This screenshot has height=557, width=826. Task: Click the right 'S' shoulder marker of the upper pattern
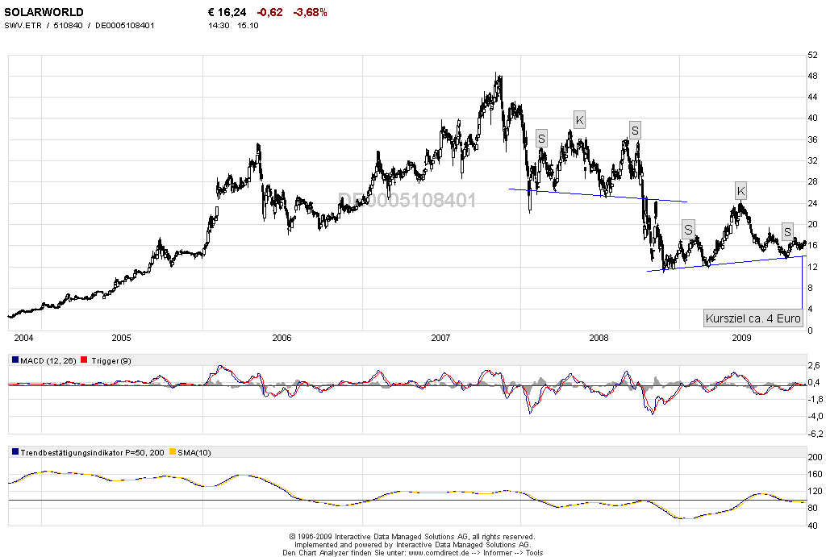pos(635,130)
